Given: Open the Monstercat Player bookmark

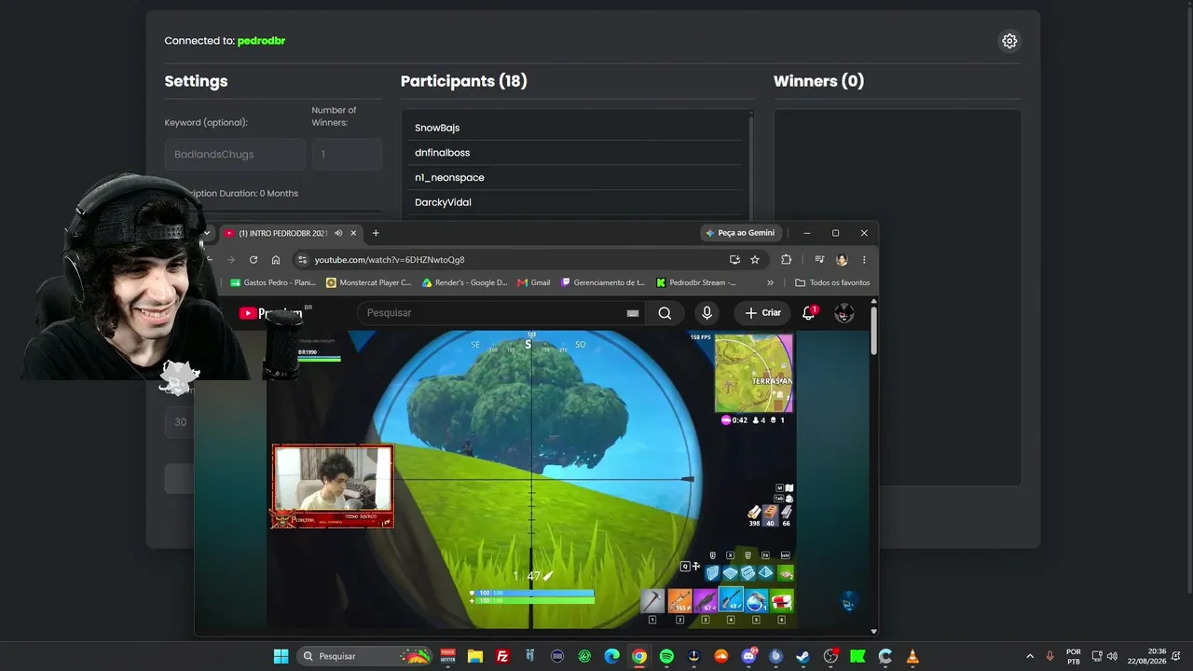Looking at the screenshot, I should (369, 282).
